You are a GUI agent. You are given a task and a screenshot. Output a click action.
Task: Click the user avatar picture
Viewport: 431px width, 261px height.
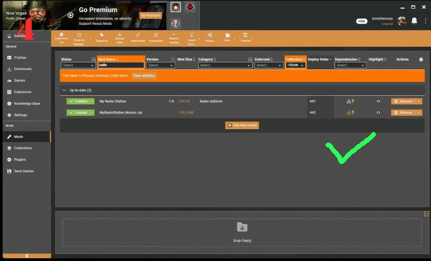coord(402,21)
